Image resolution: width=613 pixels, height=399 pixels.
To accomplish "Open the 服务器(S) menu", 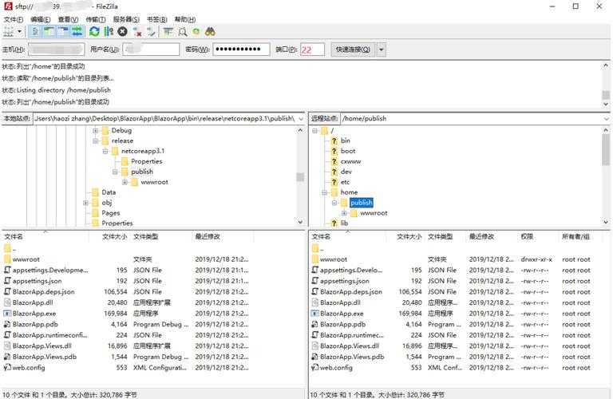I will (x=126, y=19).
